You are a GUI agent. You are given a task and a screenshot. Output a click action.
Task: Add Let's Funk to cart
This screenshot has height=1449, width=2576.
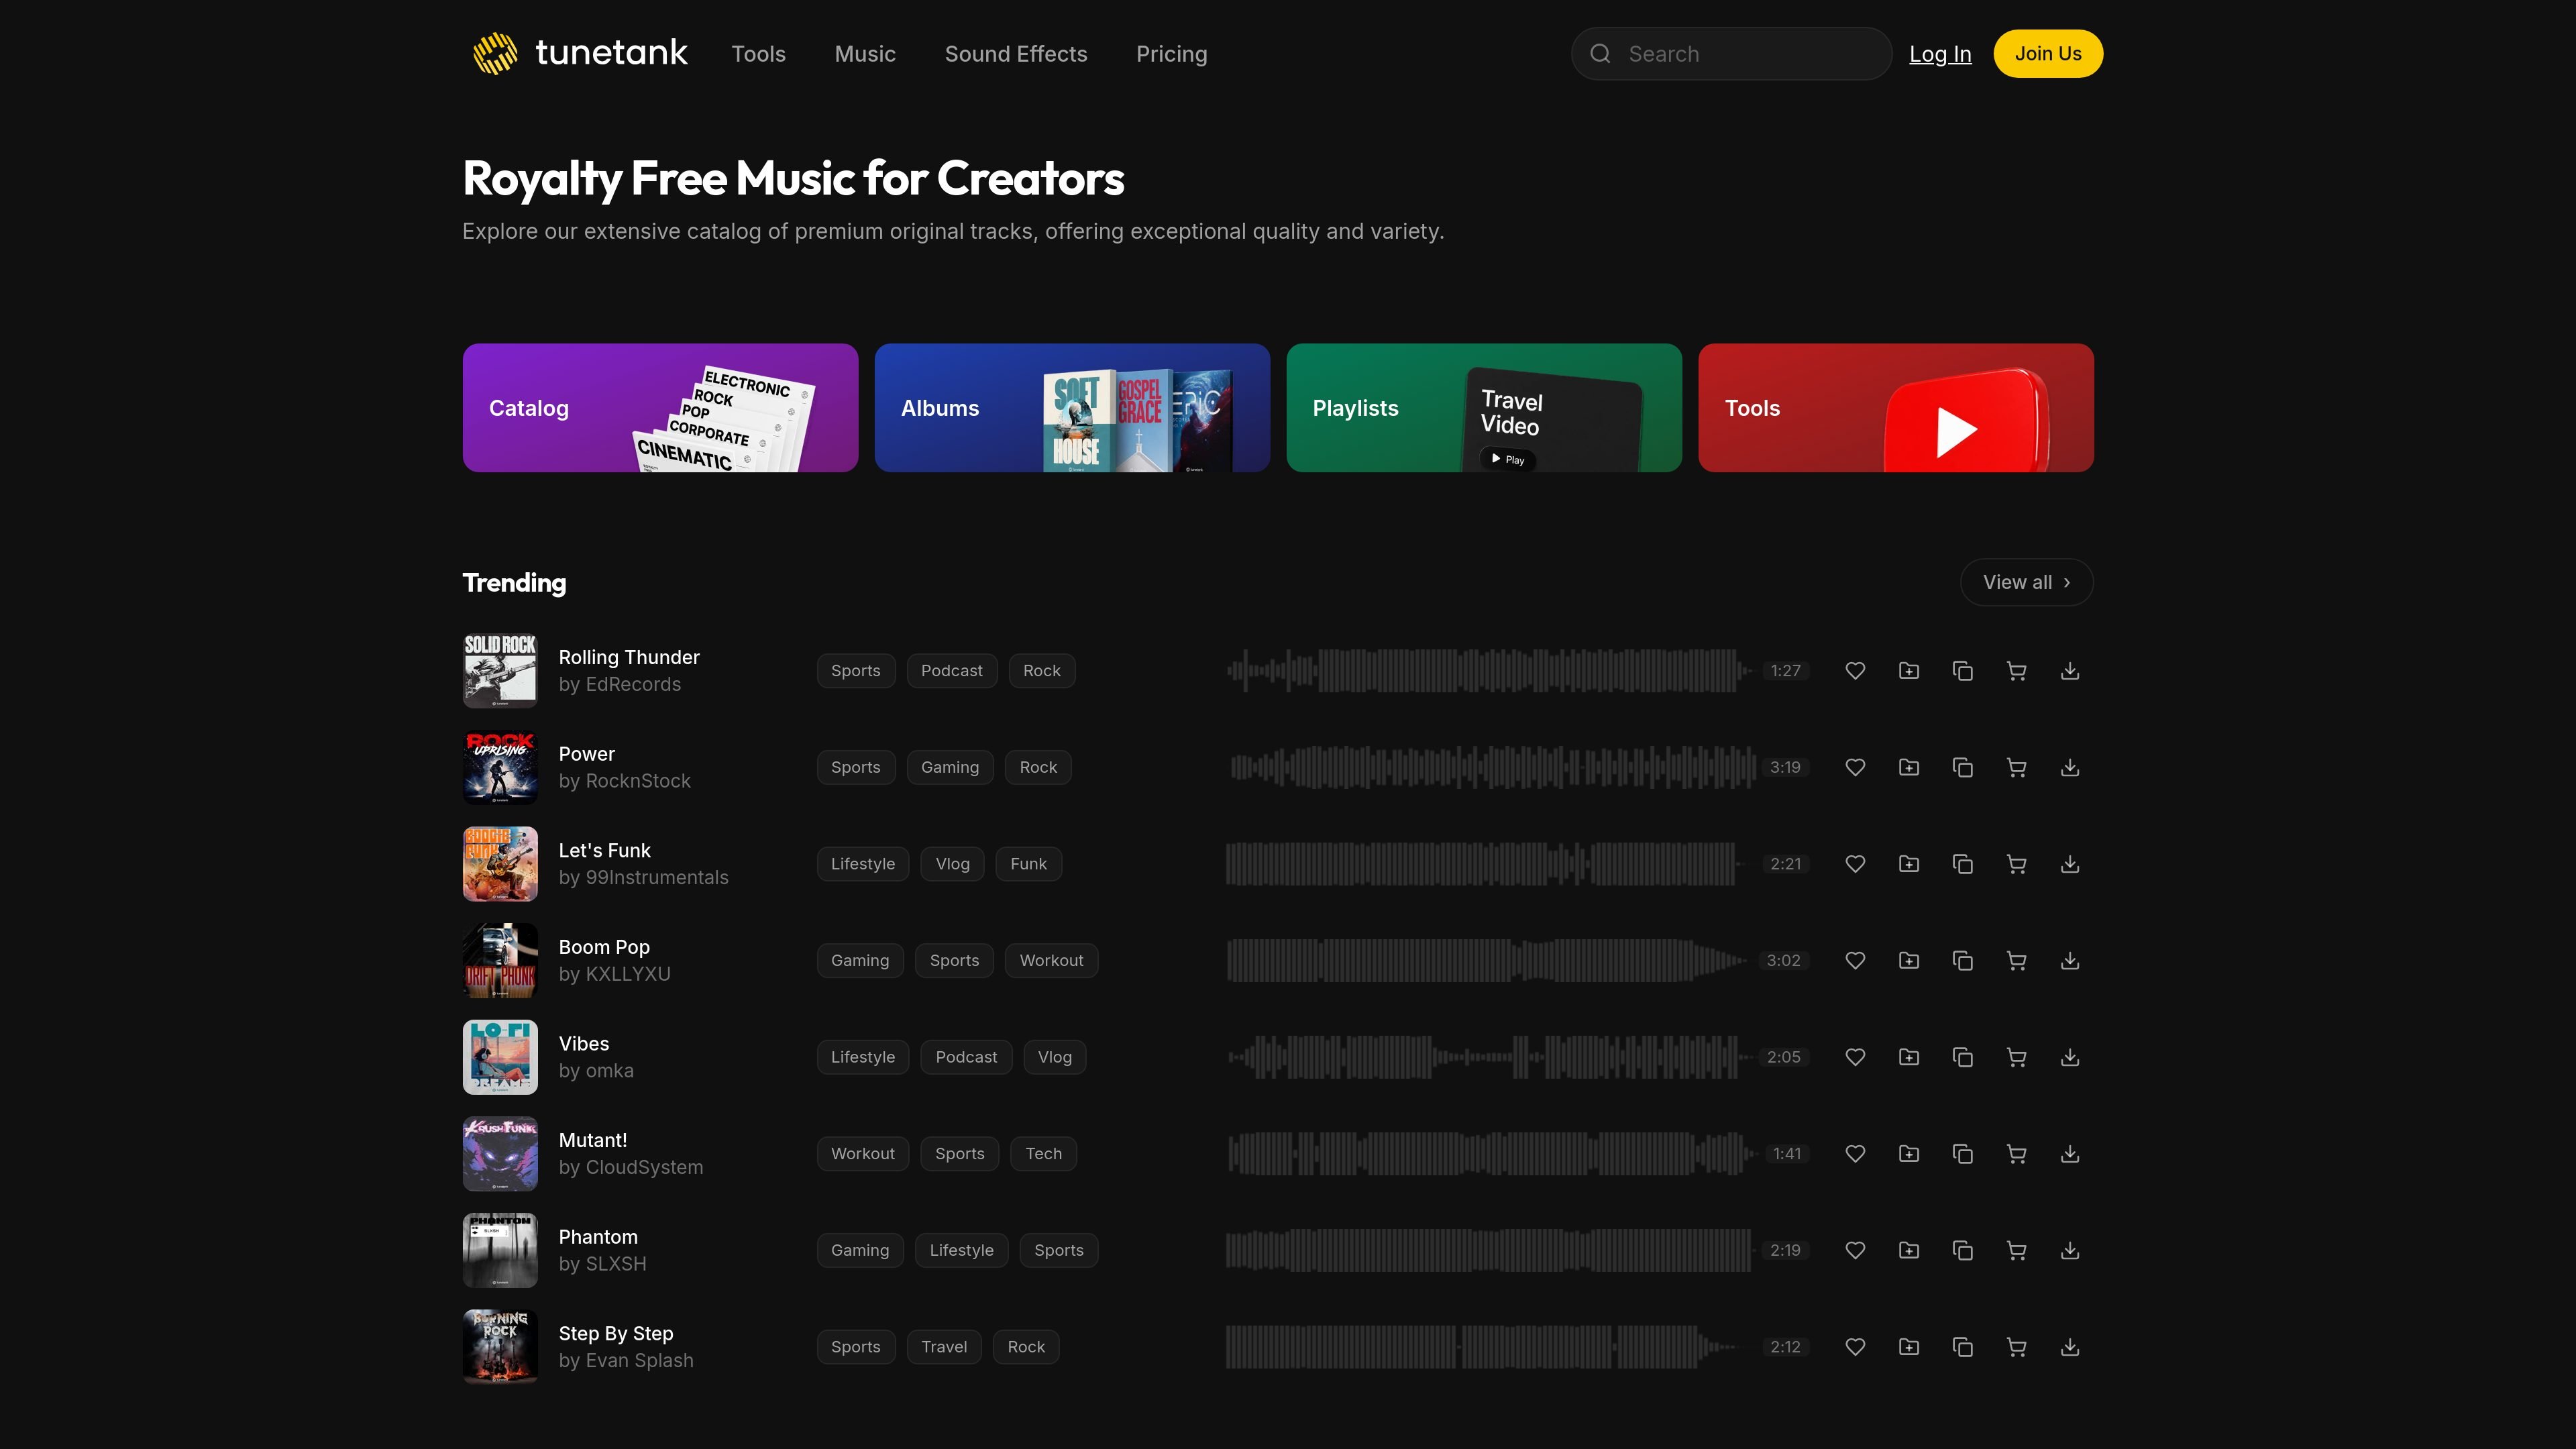pyautogui.click(x=2016, y=864)
